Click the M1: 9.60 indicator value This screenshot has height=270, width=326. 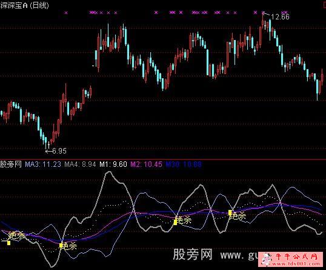pos(113,164)
